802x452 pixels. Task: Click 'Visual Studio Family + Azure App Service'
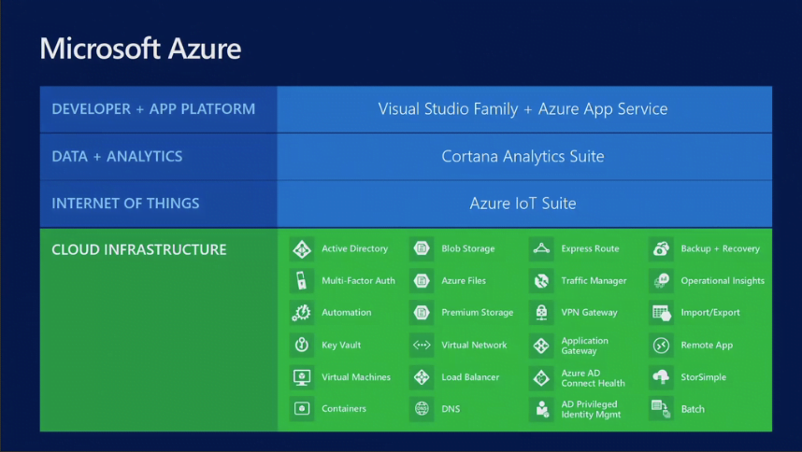tap(523, 108)
